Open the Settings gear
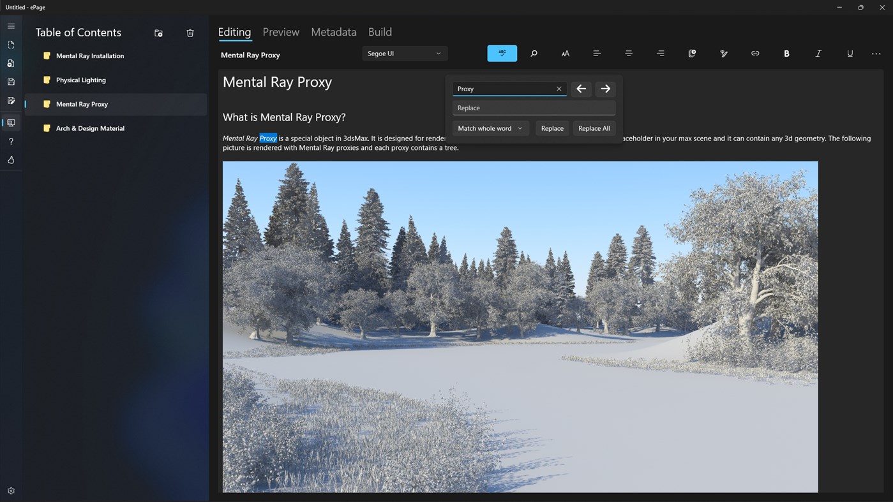The height and width of the screenshot is (502, 893). click(11, 490)
